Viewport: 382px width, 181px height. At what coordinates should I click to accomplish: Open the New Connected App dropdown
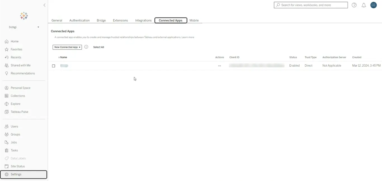(x=67, y=47)
